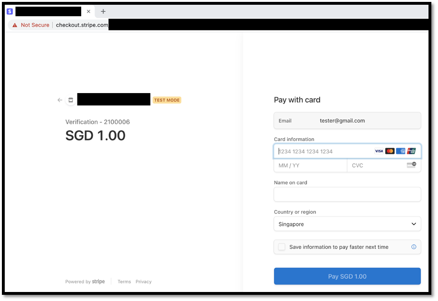The image size is (438, 301).
Task: Click the Visa card logo
Action: [379, 151]
